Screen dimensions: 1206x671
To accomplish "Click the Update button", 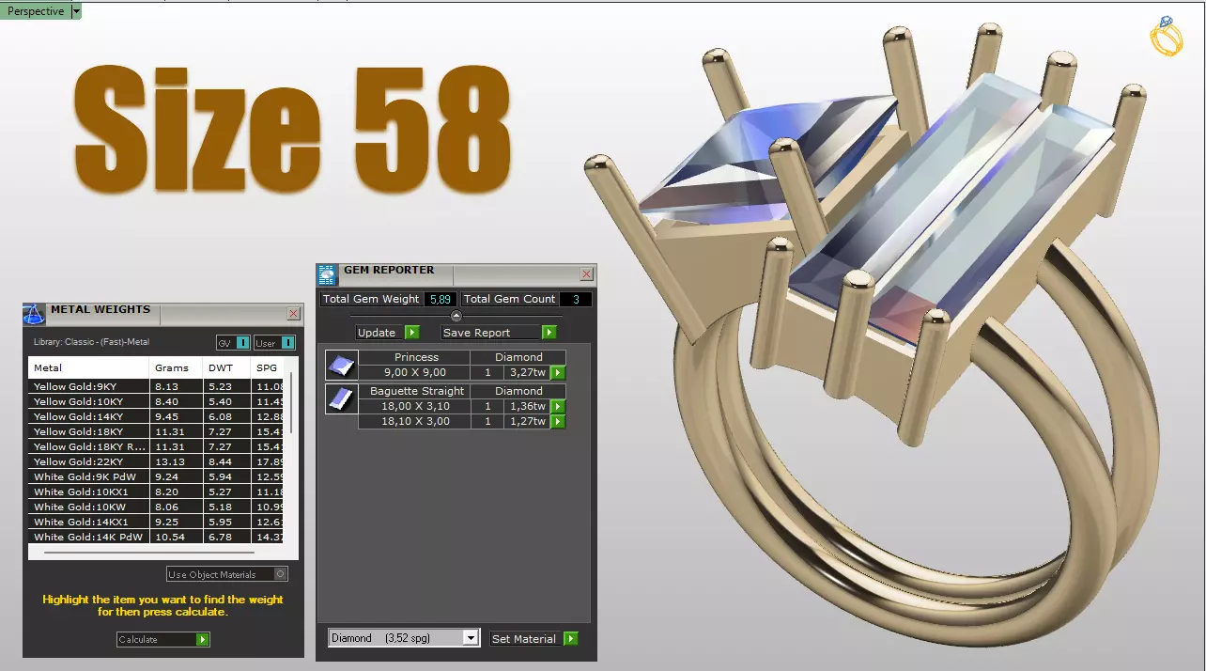I will tap(379, 333).
